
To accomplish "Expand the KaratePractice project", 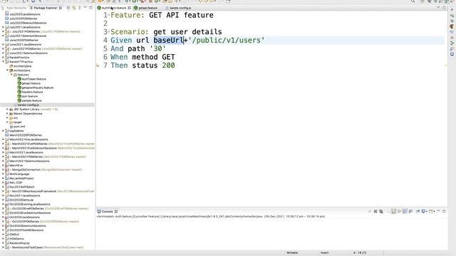I will (4, 58).
